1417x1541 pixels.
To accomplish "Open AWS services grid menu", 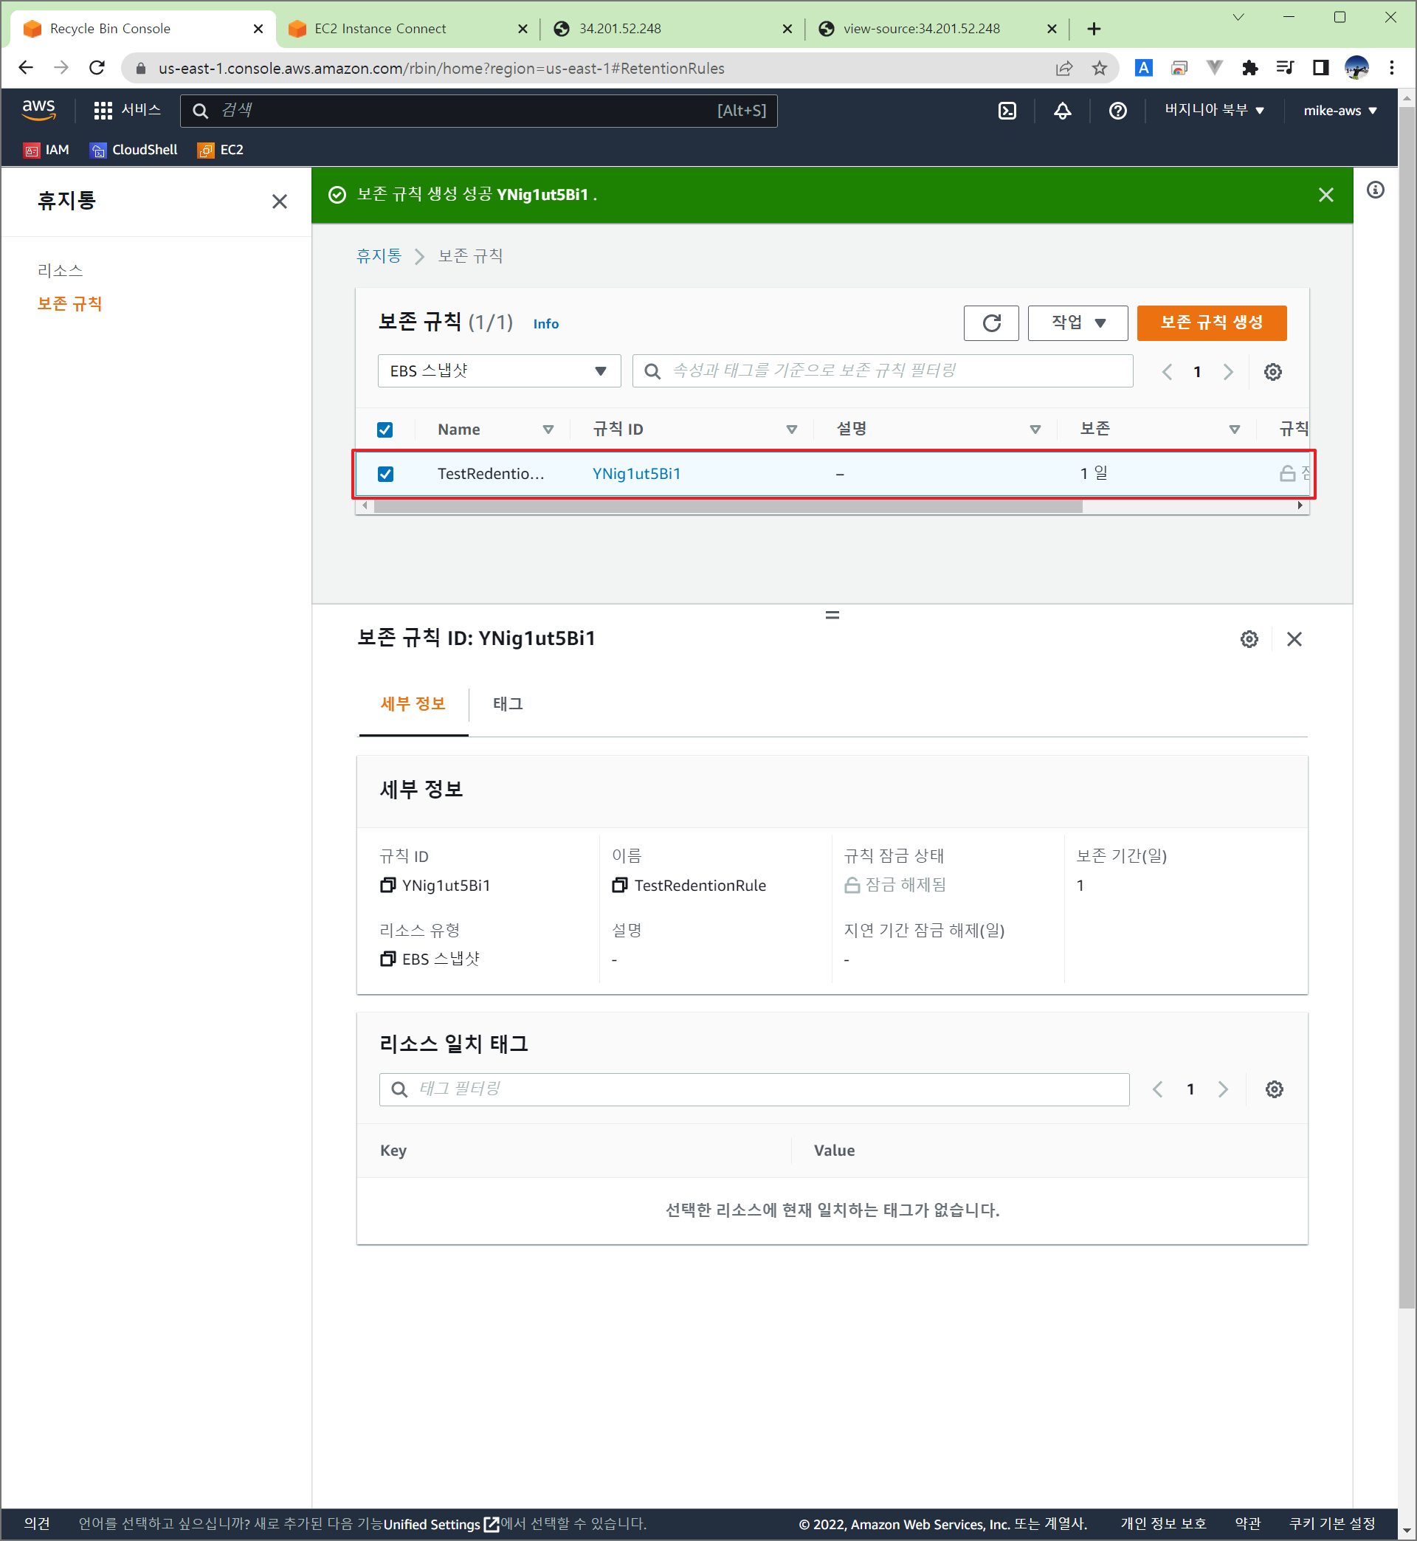I will click(103, 111).
